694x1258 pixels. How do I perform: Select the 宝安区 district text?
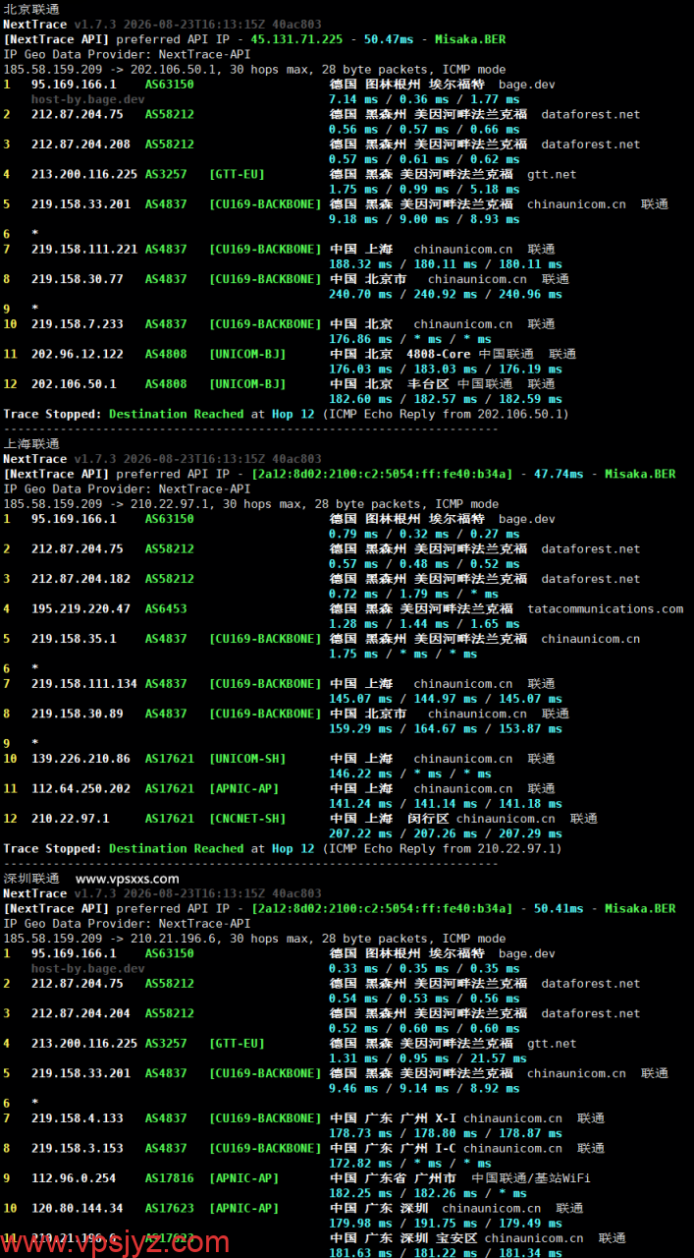click(457, 1238)
